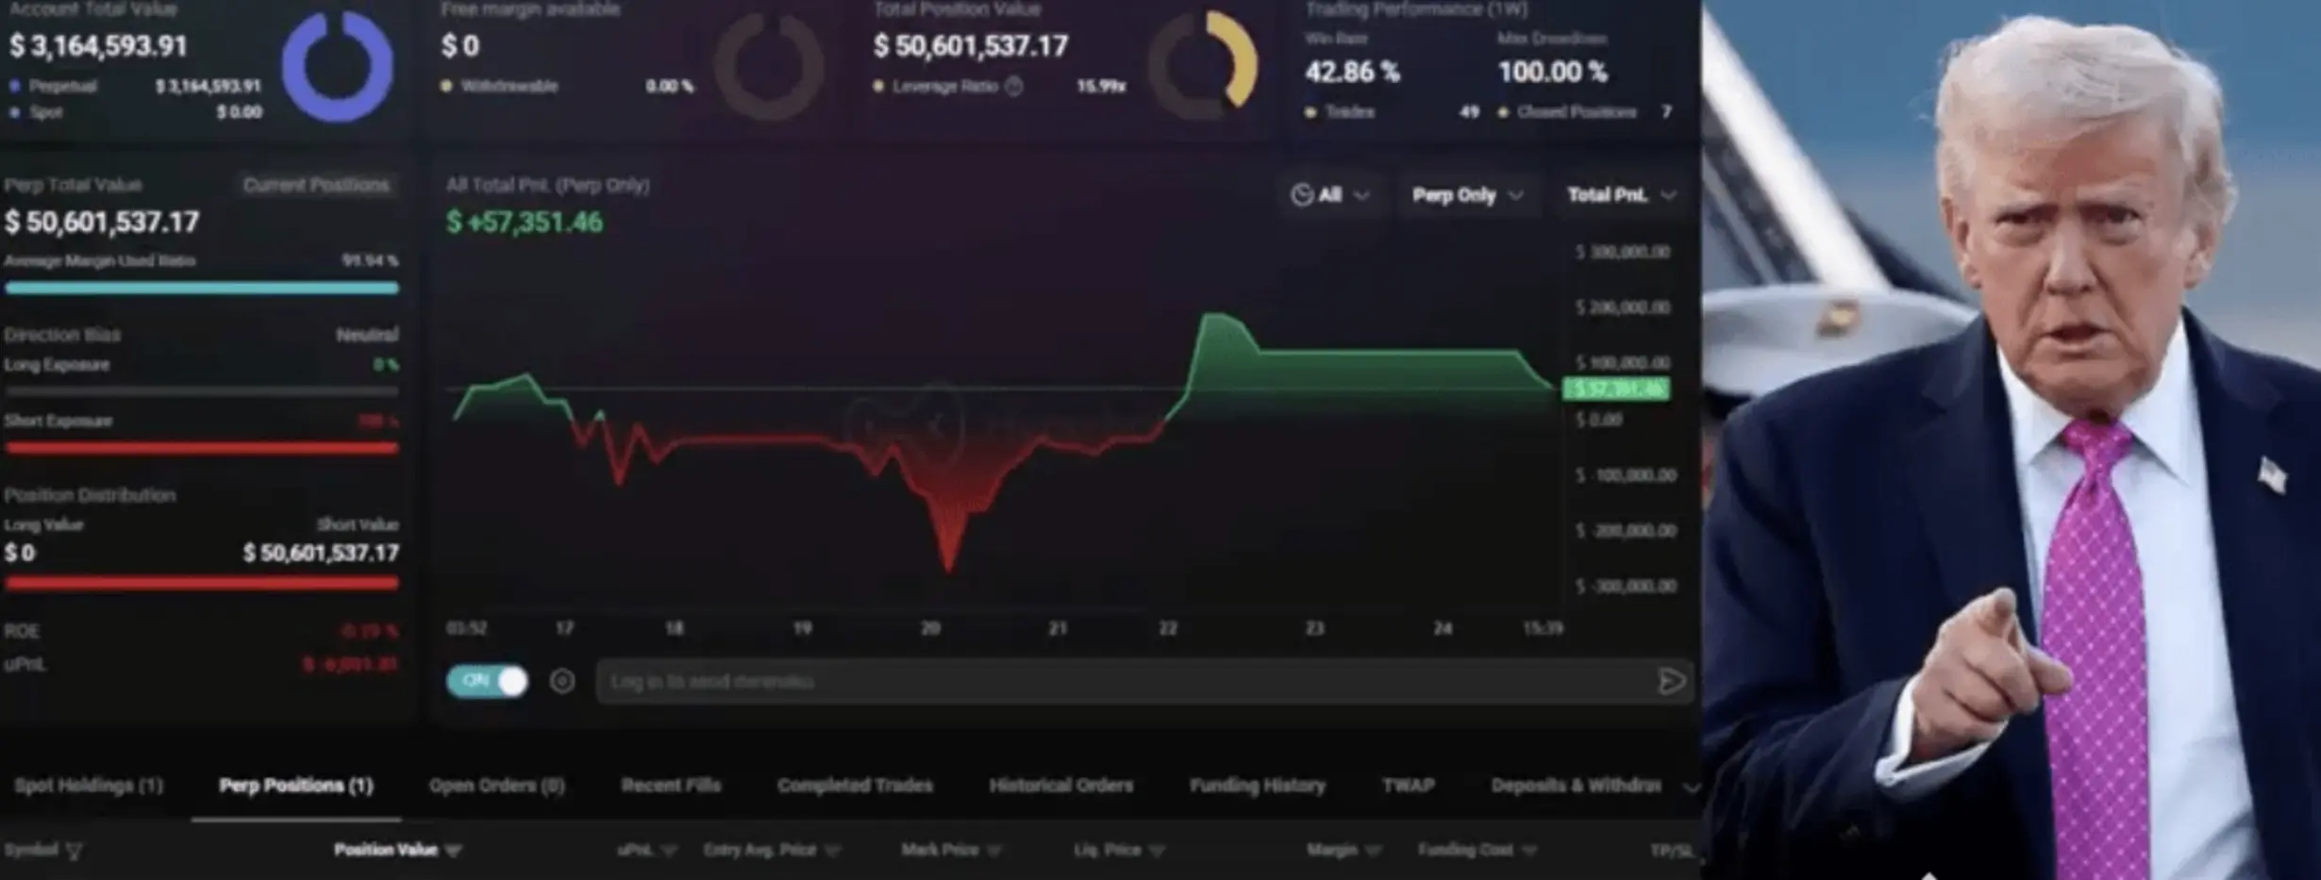The height and width of the screenshot is (880, 2321).
Task: Click the 15.99x leverage ratio value
Action: coord(1101,87)
